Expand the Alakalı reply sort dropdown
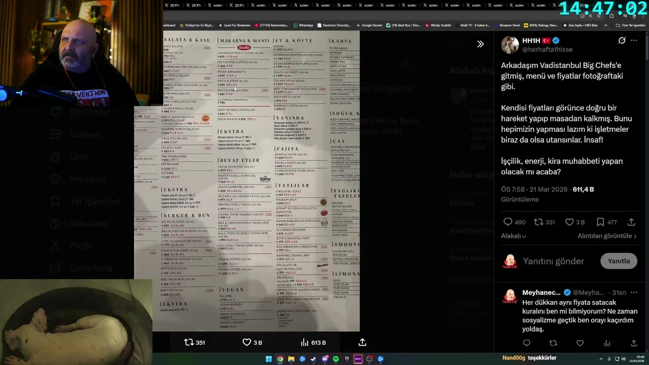Image resolution: width=649 pixels, height=365 pixels. coord(514,236)
